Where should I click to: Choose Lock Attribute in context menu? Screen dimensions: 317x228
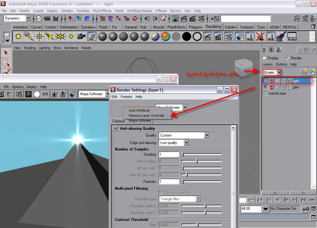[x=139, y=110]
